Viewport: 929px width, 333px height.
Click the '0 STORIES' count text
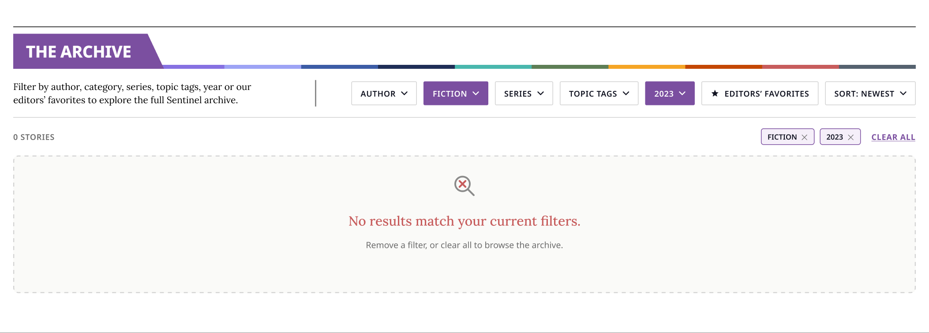(34, 137)
